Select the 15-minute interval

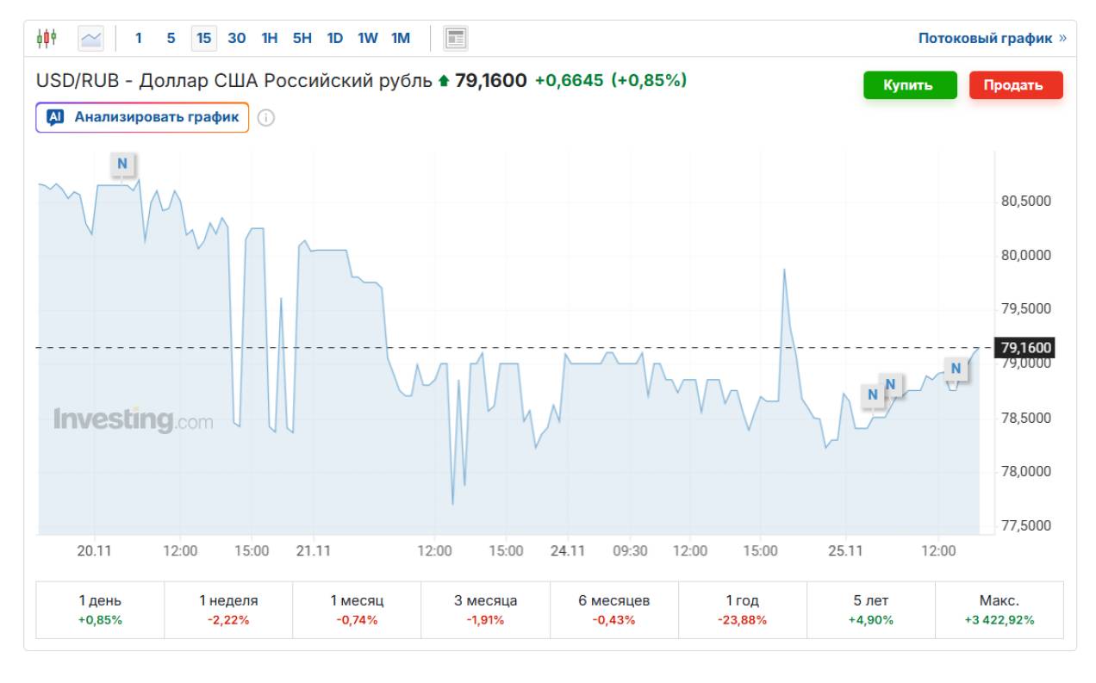tap(203, 38)
